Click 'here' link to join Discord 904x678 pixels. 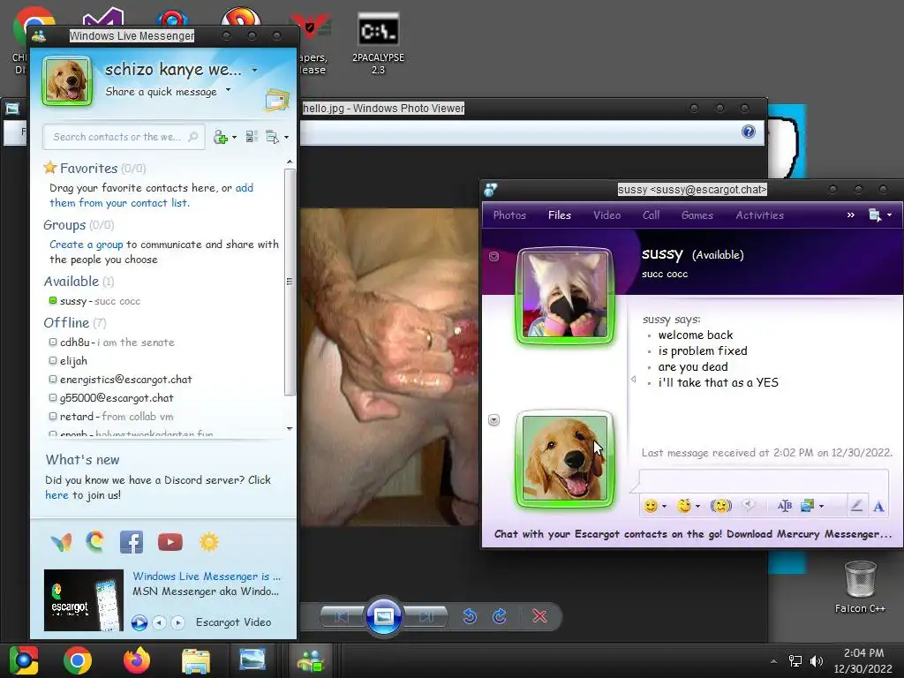click(x=56, y=495)
